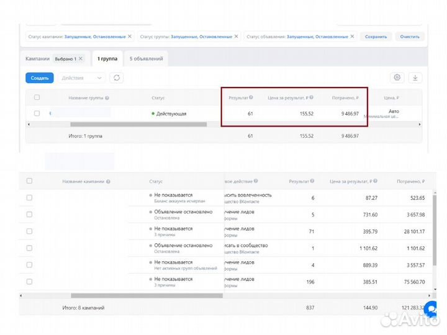Click the group table horizontal scrollbar thumb
Screen dimensions: 447x335
click(138, 125)
